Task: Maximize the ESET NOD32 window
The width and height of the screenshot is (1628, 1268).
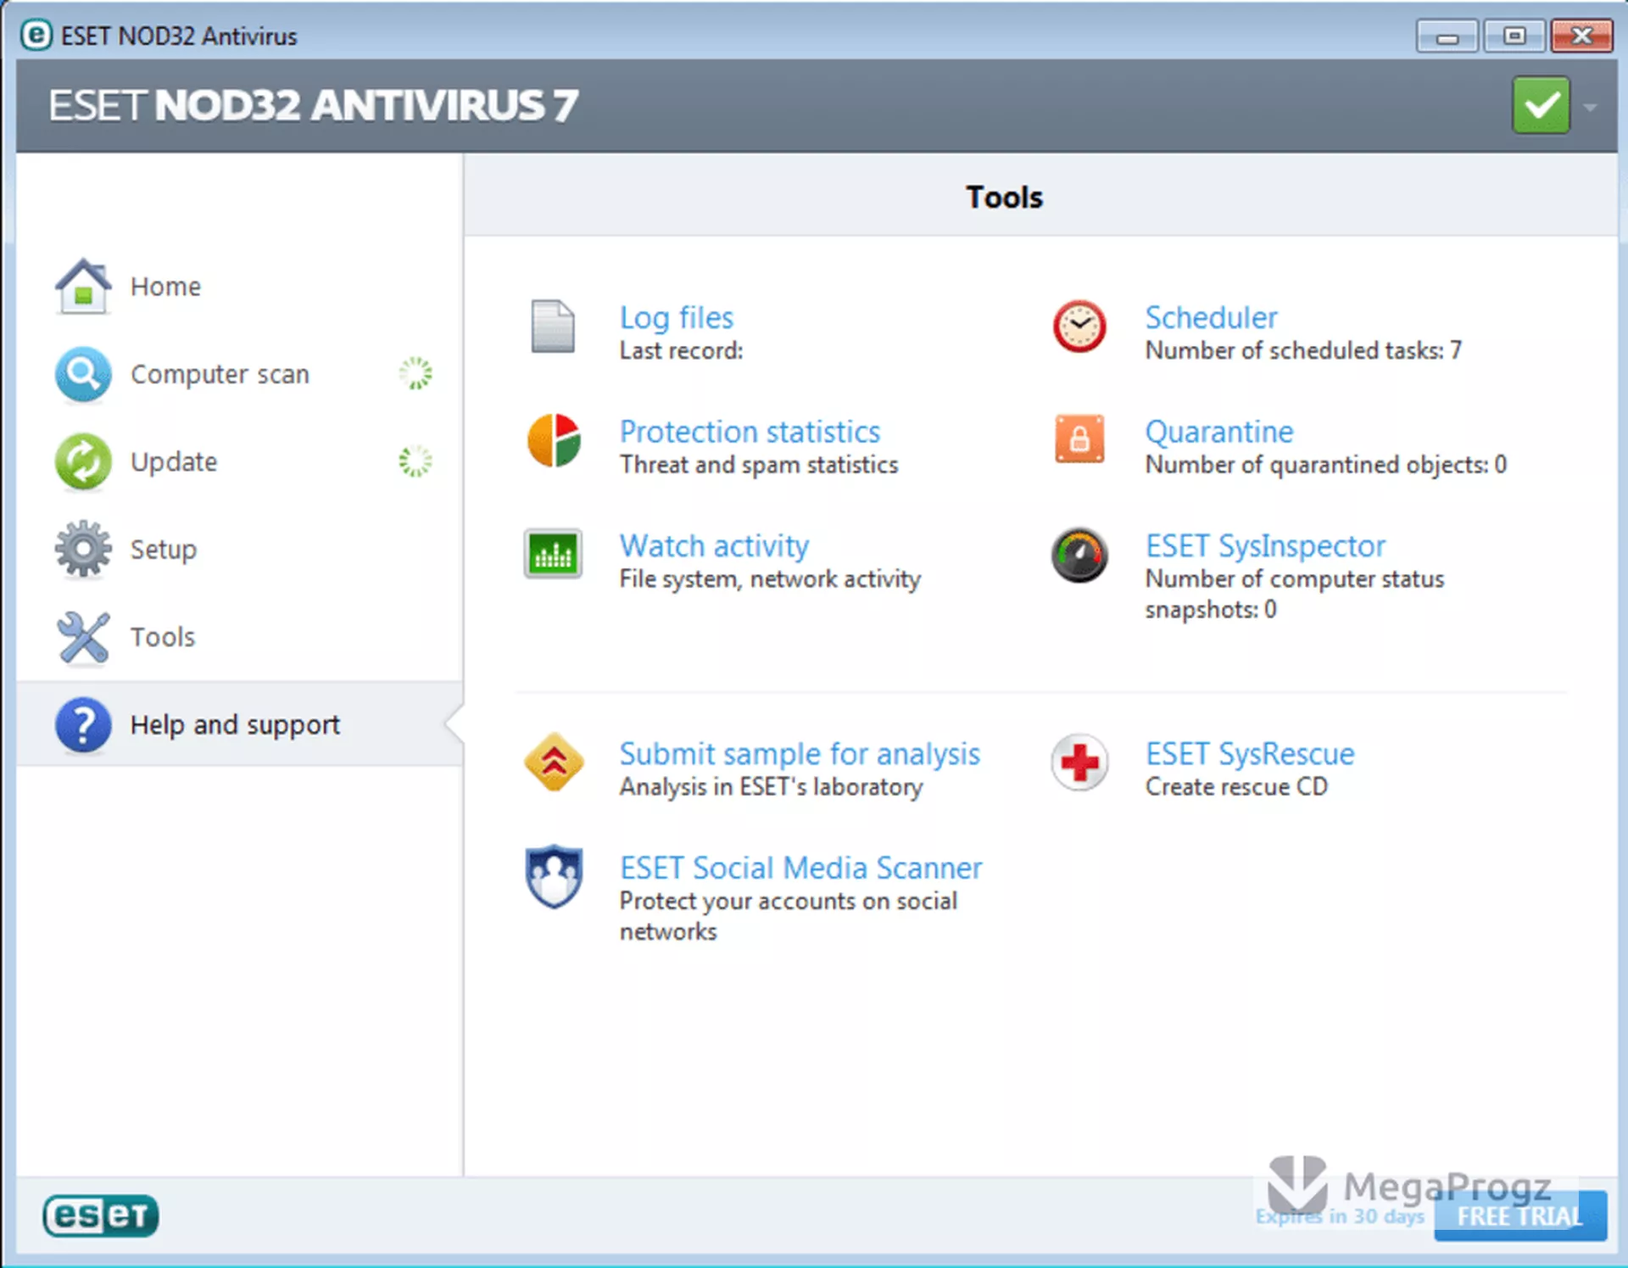Action: 1514,36
